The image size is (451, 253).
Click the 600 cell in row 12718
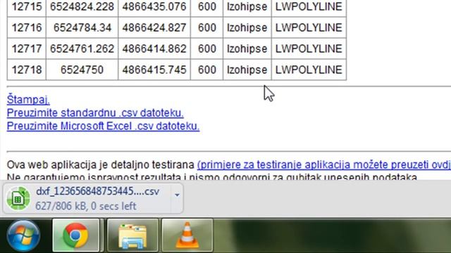206,70
